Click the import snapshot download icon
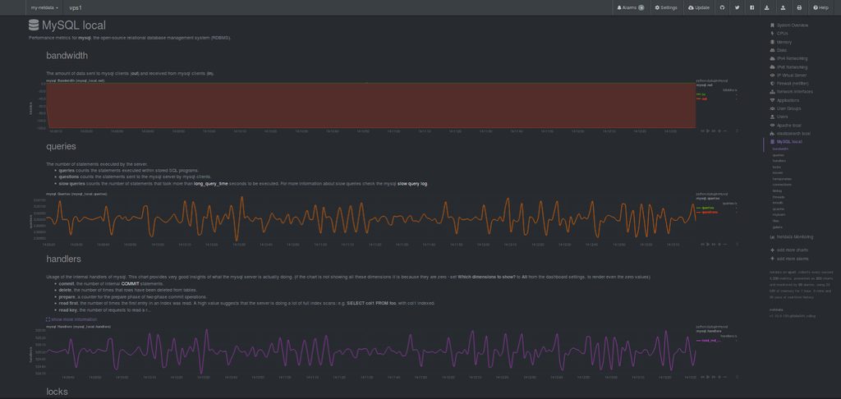The height and width of the screenshot is (399, 841). (767, 7)
